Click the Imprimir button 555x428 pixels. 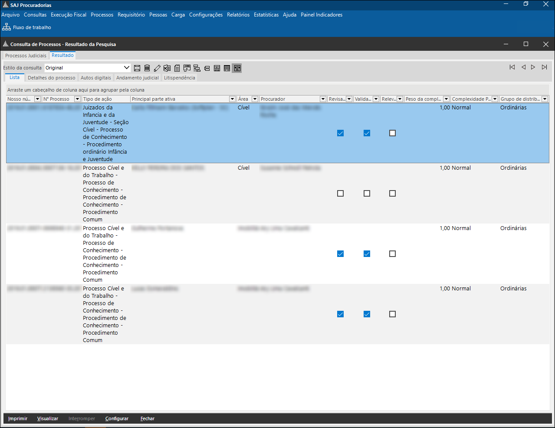click(18, 418)
